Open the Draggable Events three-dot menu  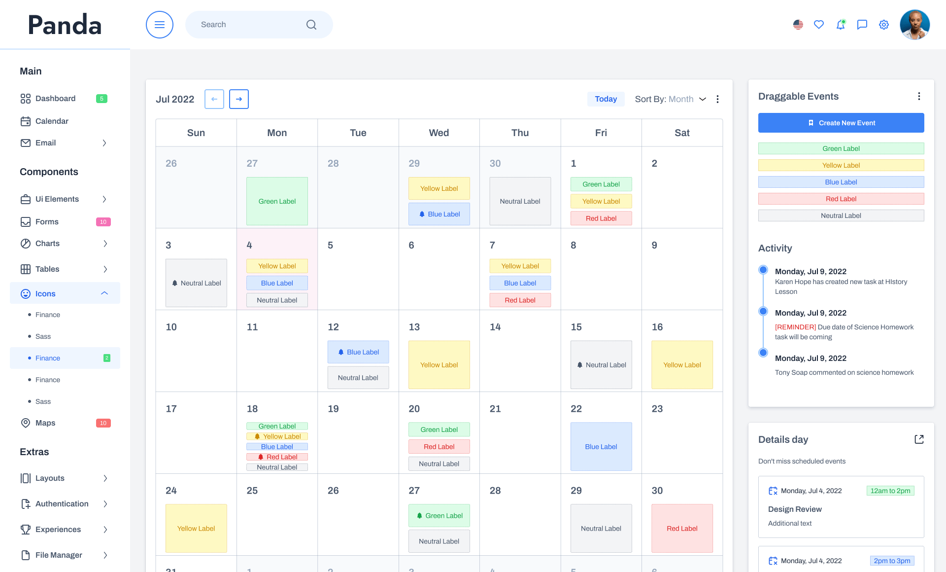click(919, 96)
